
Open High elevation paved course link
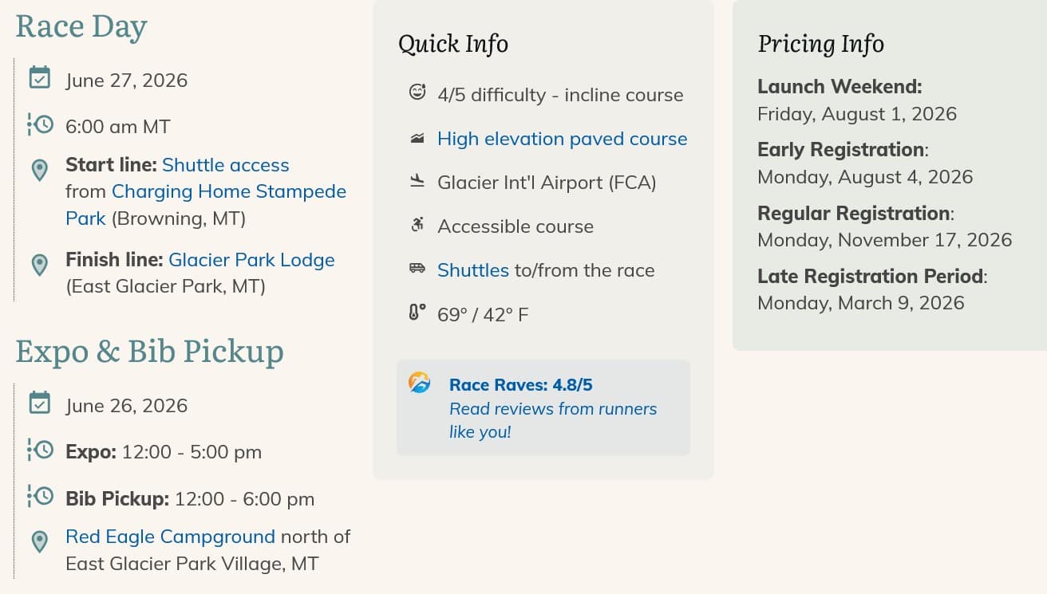coord(562,139)
